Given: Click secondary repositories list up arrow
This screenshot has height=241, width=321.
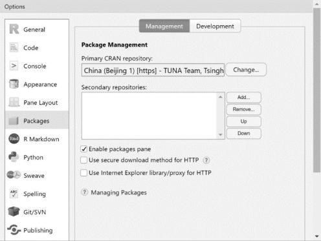Looking at the screenshot, I should pyautogui.click(x=220, y=97).
